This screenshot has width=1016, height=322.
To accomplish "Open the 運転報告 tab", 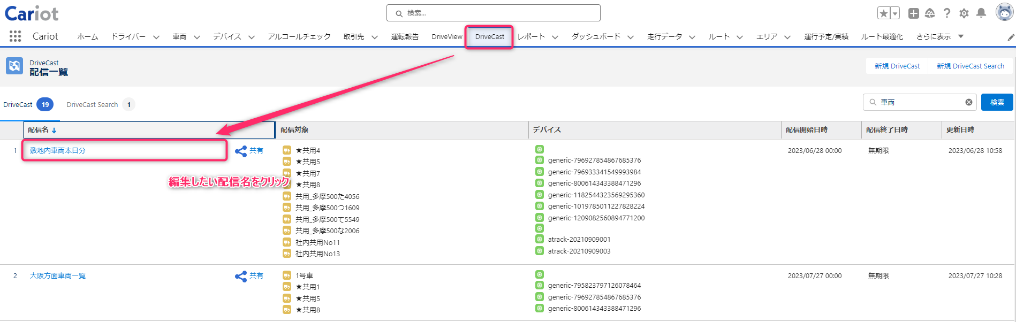I will [405, 36].
